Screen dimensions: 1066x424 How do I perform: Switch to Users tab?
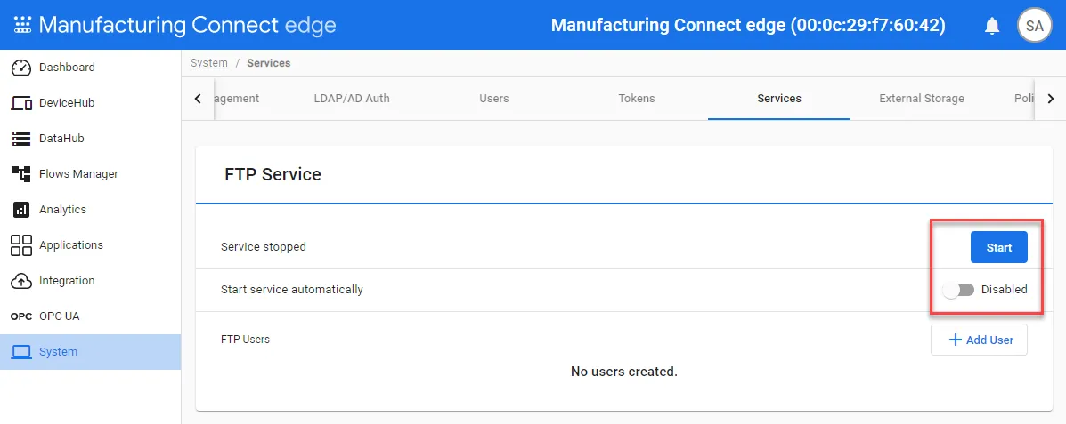[493, 99]
